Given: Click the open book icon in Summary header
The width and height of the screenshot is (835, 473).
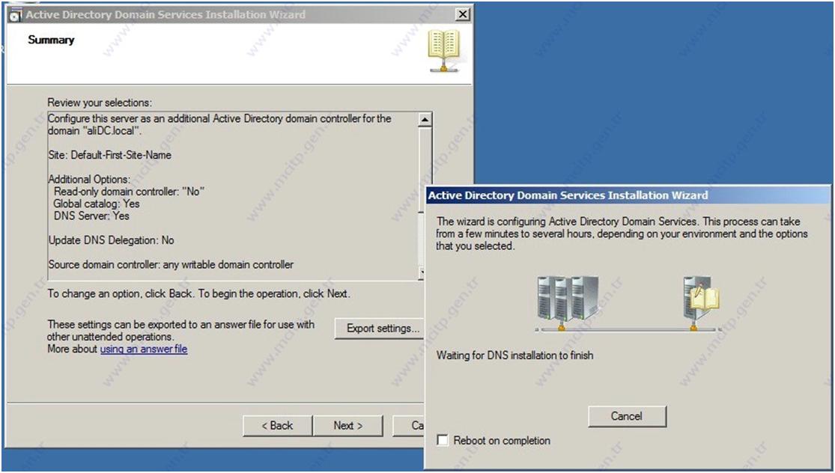Looking at the screenshot, I should click(x=443, y=51).
